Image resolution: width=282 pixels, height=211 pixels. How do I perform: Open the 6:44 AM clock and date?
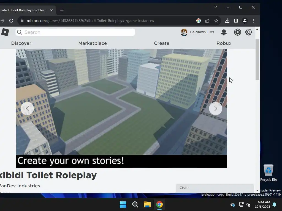(262, 204)
